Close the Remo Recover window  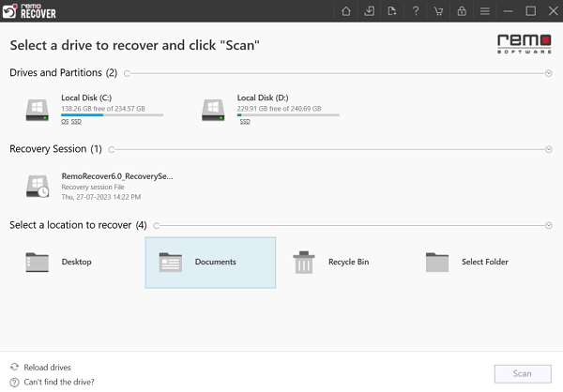[x=554, y=11]
